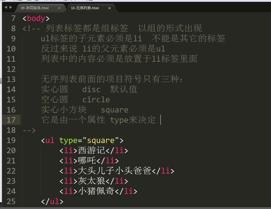Click the word 'disc' in comment
Image resolution: width=271 pixels, height=209 pixels.
point(91,90)
